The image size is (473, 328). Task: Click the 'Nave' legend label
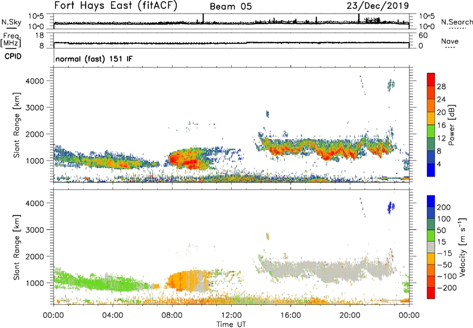click(449, 41)
